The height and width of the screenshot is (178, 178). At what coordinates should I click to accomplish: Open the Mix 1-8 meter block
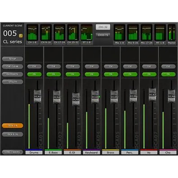point(120,34)
